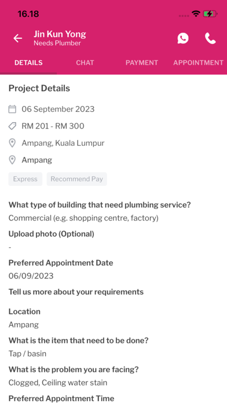
Task: Go to the APPOINTMENT tab
Action: tap(198, 63)
